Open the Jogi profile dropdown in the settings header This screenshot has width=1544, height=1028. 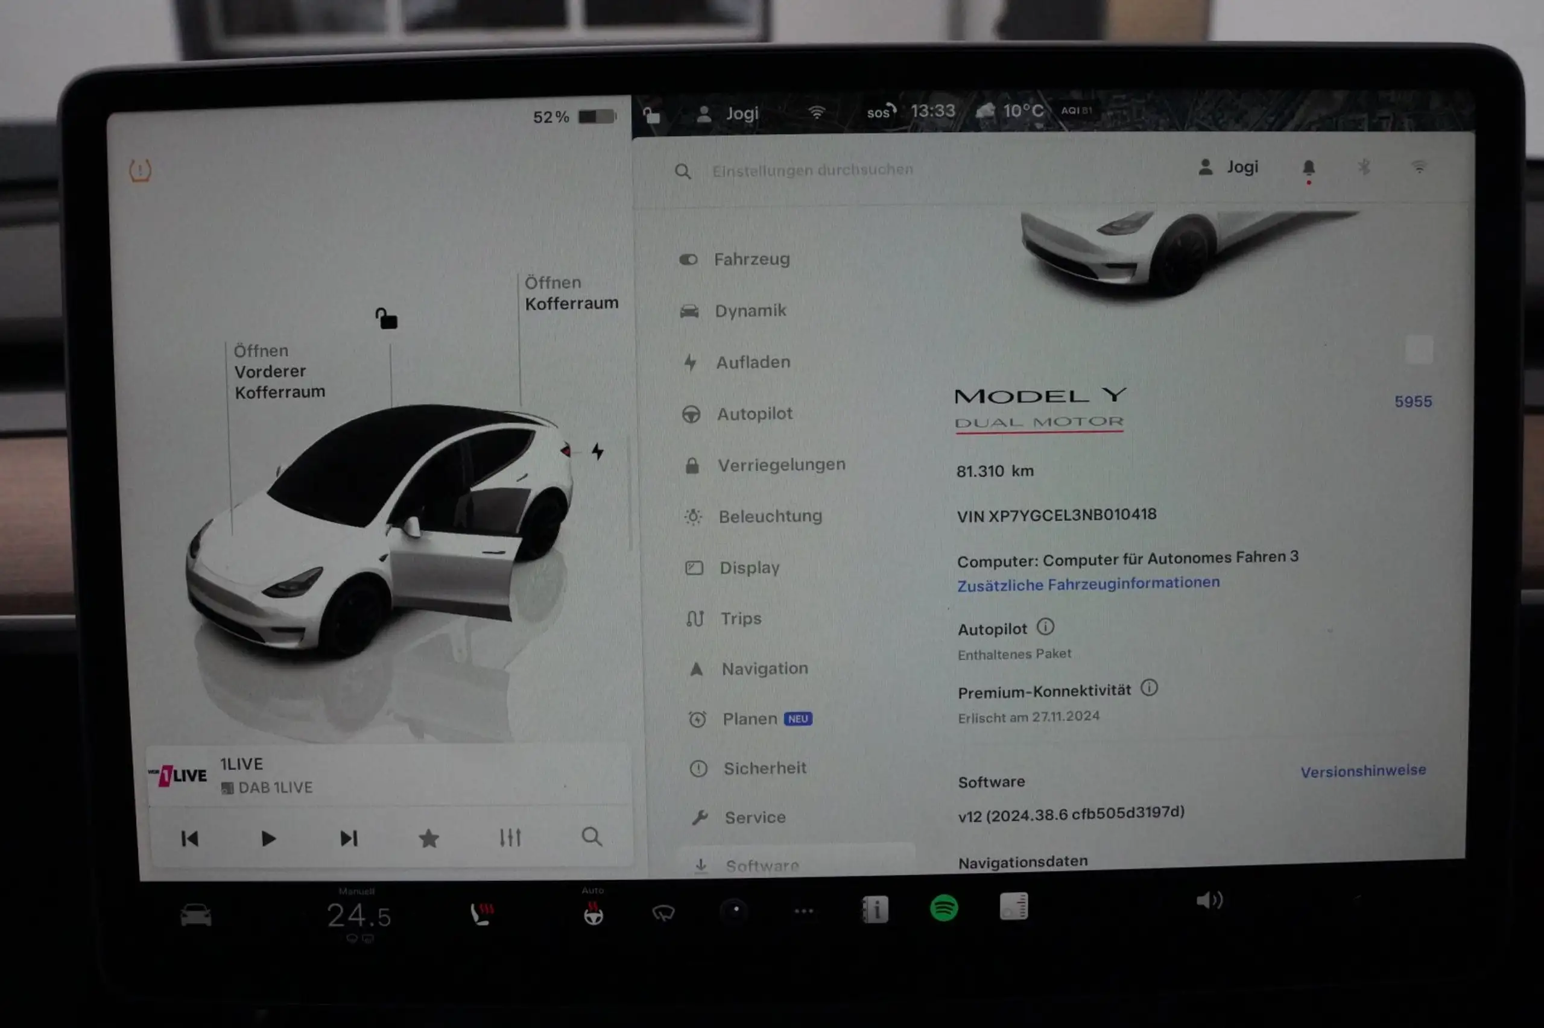point(1229,167)
